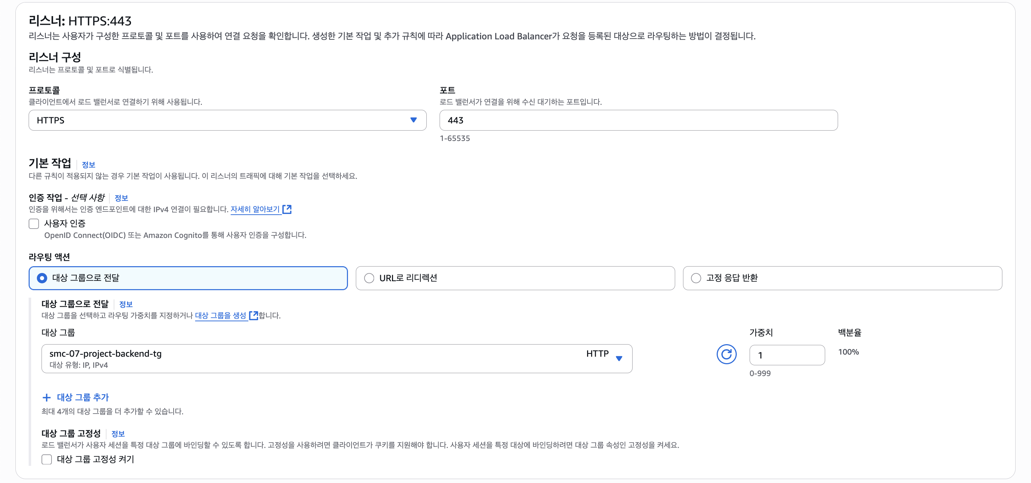Turn on 대상 그룹 고정성 켜기 checkbox
1031x483 pixels.
click(47, 459)
